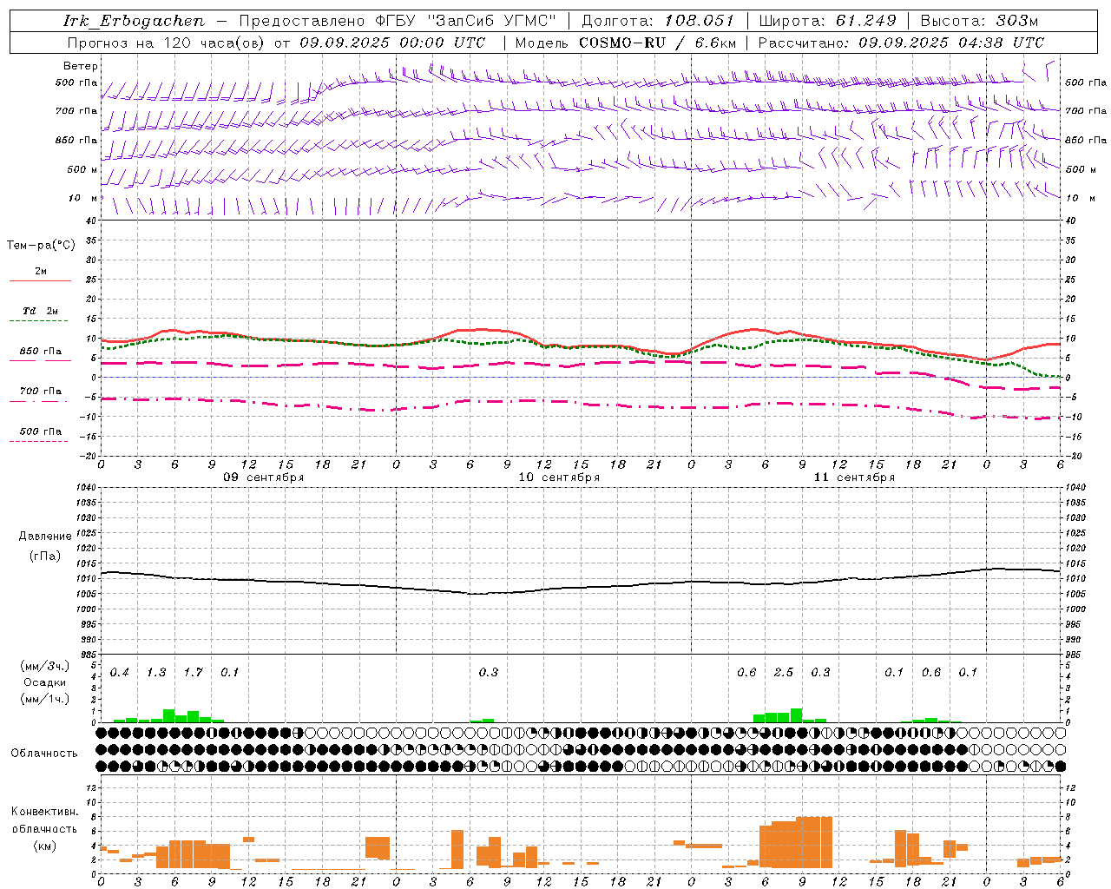
Task: Click the model name COSMO-RU
Action: pyautogui.click(x=623, y=43)
